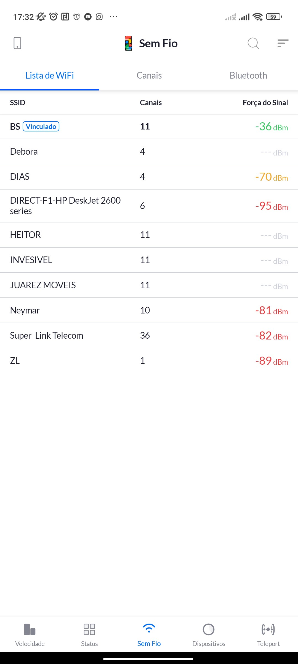
Task: Tap the search magnifier icon
Action: (x=253, y=43)
